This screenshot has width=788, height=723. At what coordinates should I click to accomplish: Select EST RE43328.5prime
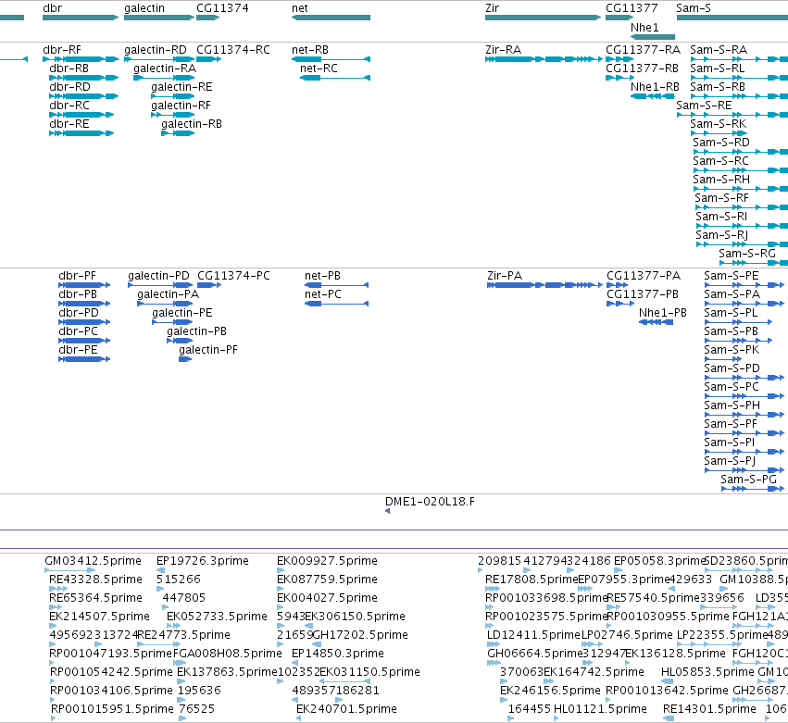(x=58, y=589)
